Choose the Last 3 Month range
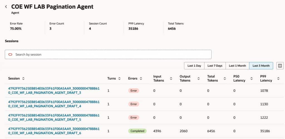 261,66
